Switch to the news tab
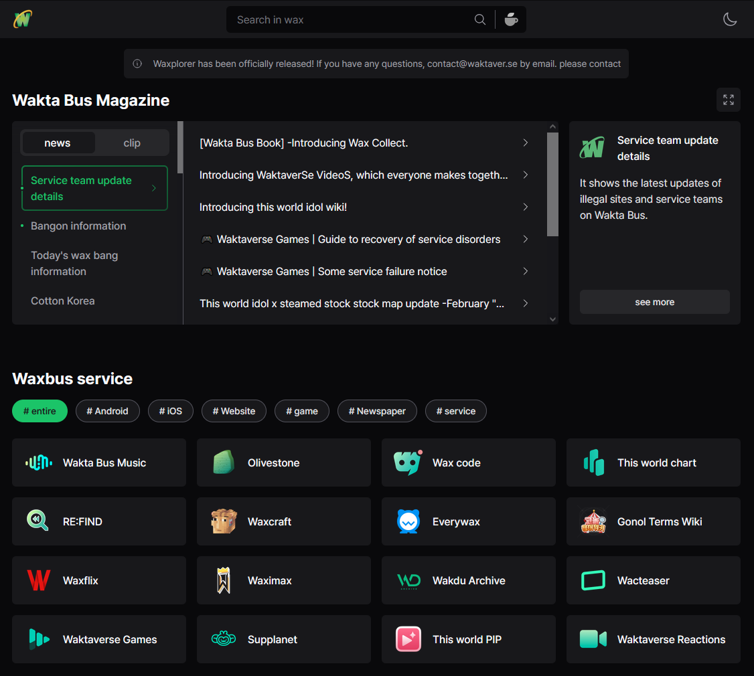The width and height of the screenshot is (754, 676). [58, 143]
